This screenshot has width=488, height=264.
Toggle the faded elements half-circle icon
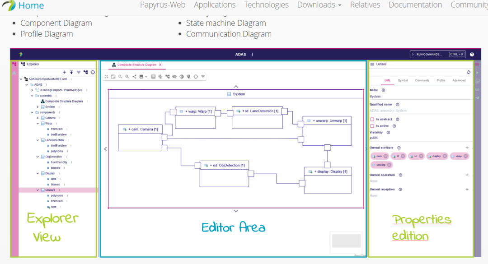point(182,77)
